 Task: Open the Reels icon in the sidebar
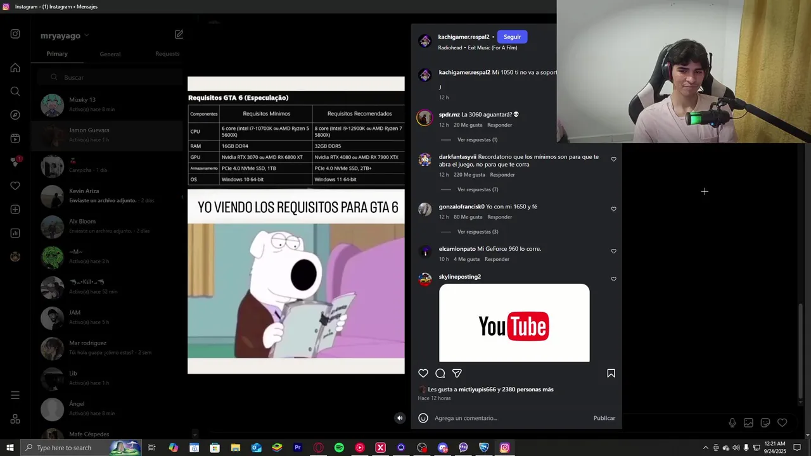(x=15, y=138)
